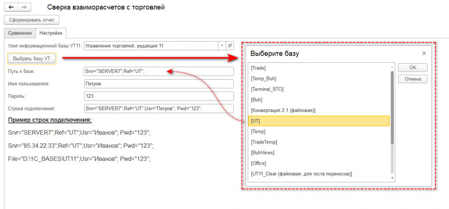The height and width of the screenshot is (209, 449).
Task: Select [Temp] in the base list
Action: point(319,132)
